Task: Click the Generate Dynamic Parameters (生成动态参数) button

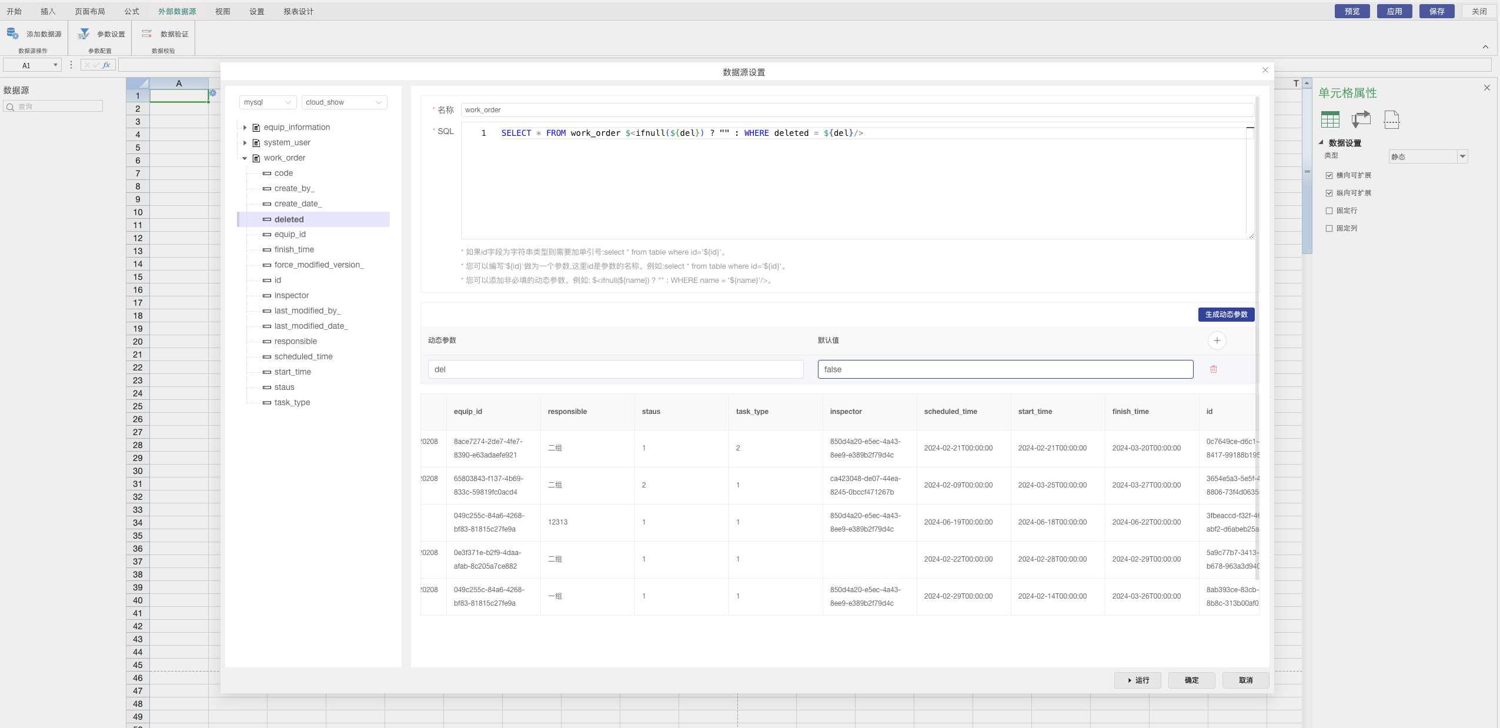Action: pos(1226,315)
